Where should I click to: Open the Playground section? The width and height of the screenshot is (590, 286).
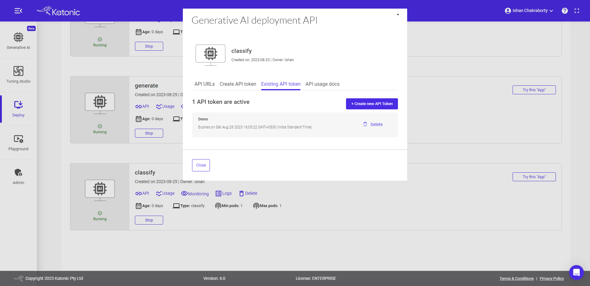point(18,143)
